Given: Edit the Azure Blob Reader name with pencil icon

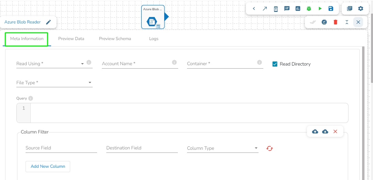Looking at the screenshot, I should [49, 22].
